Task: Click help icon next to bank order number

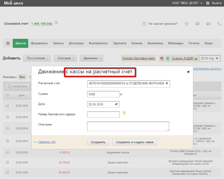Action: (124, 113)
